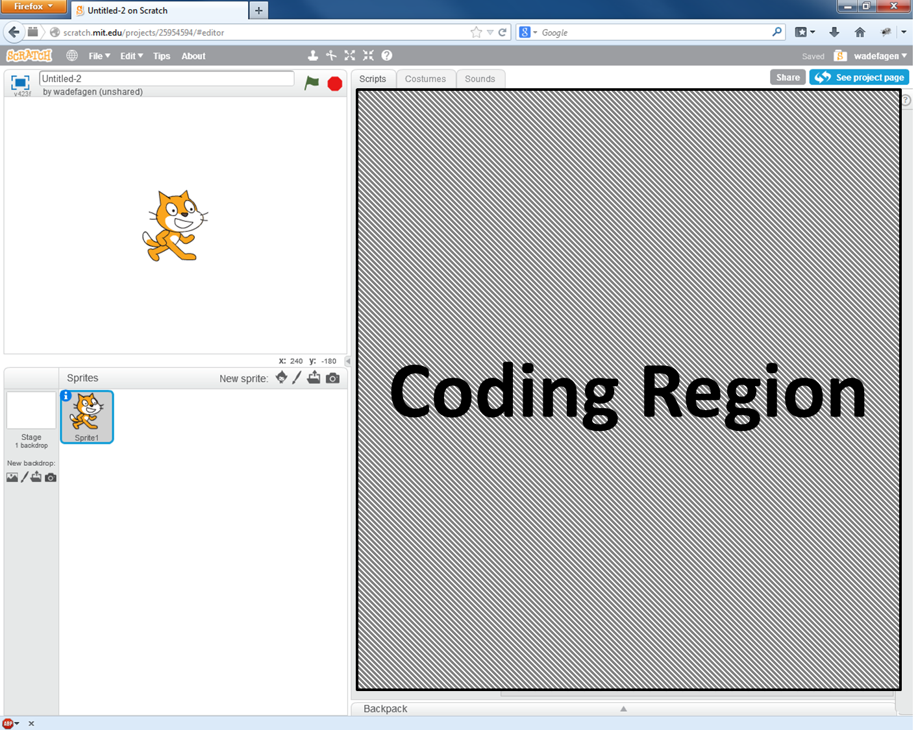Select the Shrink sprite tool
918x730 pixels.
point(368,56)
